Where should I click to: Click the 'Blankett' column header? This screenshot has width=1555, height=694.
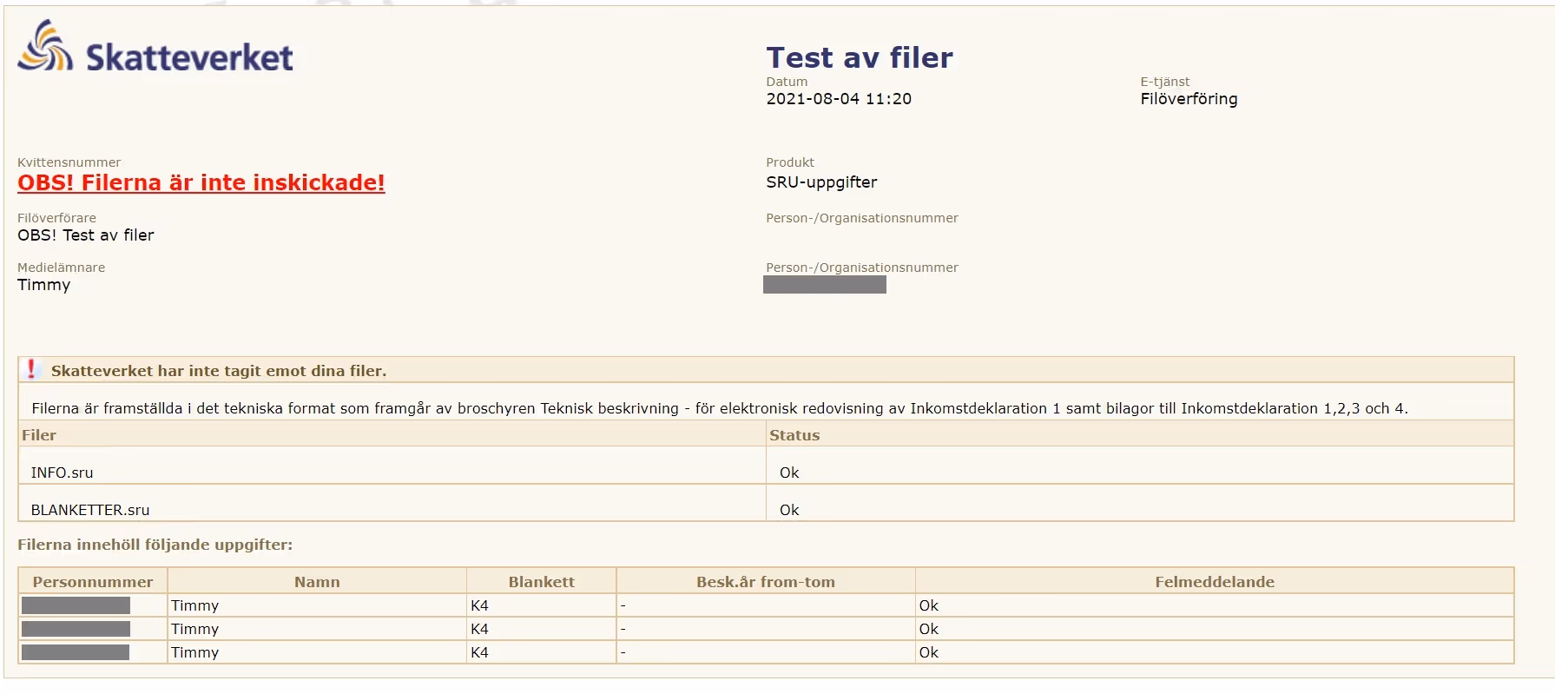pyautogui.click(x=542, y=582)
